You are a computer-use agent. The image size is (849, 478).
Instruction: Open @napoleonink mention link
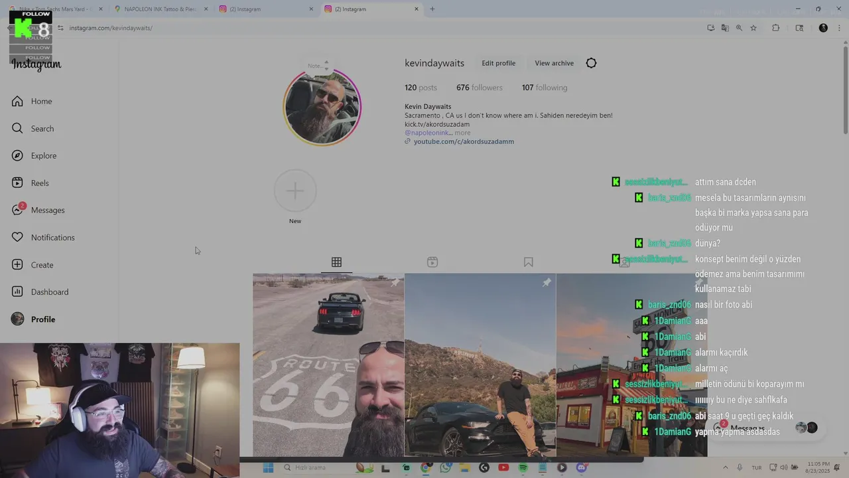pos(428,133)
